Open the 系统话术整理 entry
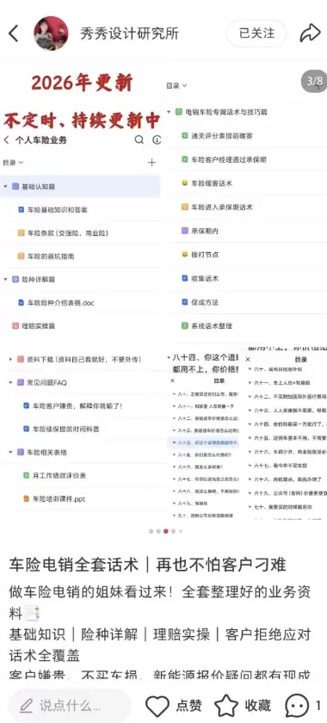 [212, 326]
